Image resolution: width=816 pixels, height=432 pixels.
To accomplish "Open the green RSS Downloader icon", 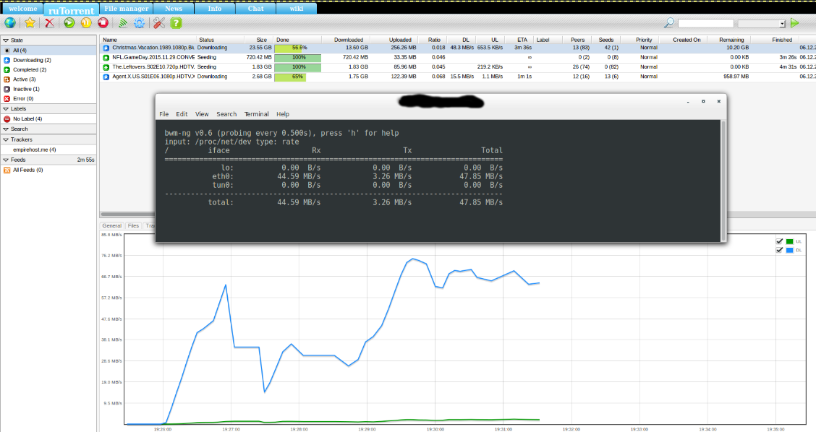I will coord(123,23).
